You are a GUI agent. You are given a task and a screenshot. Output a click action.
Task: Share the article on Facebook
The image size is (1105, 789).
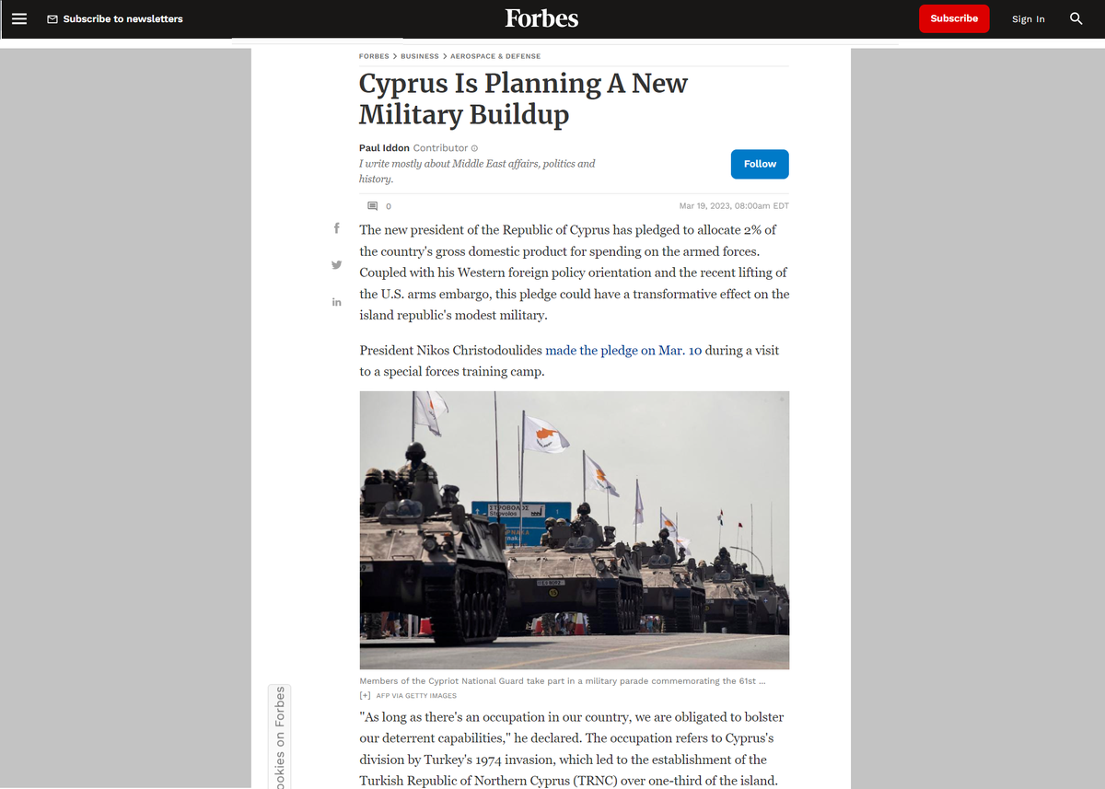click(x=336, y=228)
